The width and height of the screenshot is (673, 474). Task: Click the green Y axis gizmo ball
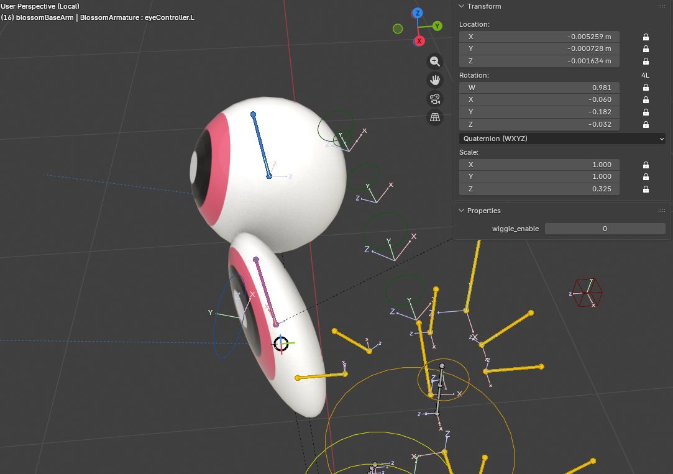[437, 26]
